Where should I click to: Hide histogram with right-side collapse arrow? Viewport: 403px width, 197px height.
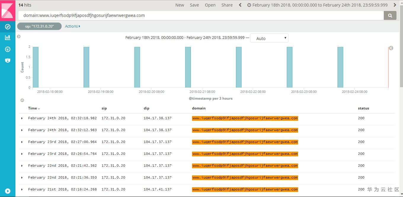pyautogui.click(x=391, y=48)
